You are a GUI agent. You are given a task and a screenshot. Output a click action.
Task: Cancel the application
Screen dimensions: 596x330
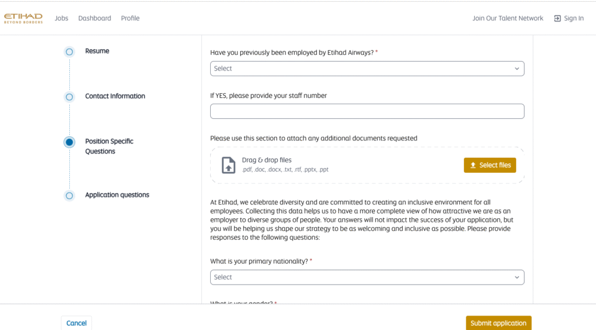(76, 323)
